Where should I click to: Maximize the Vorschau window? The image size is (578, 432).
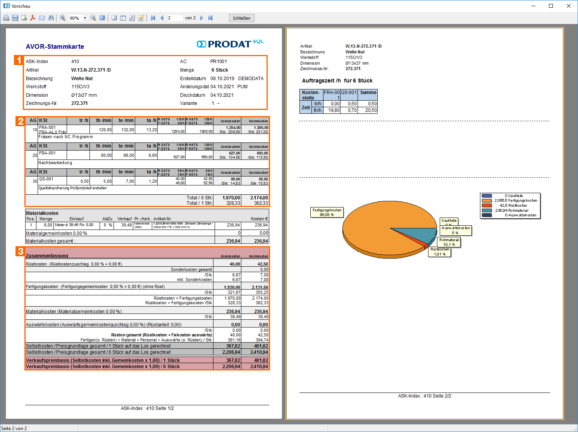coord(551,6)
